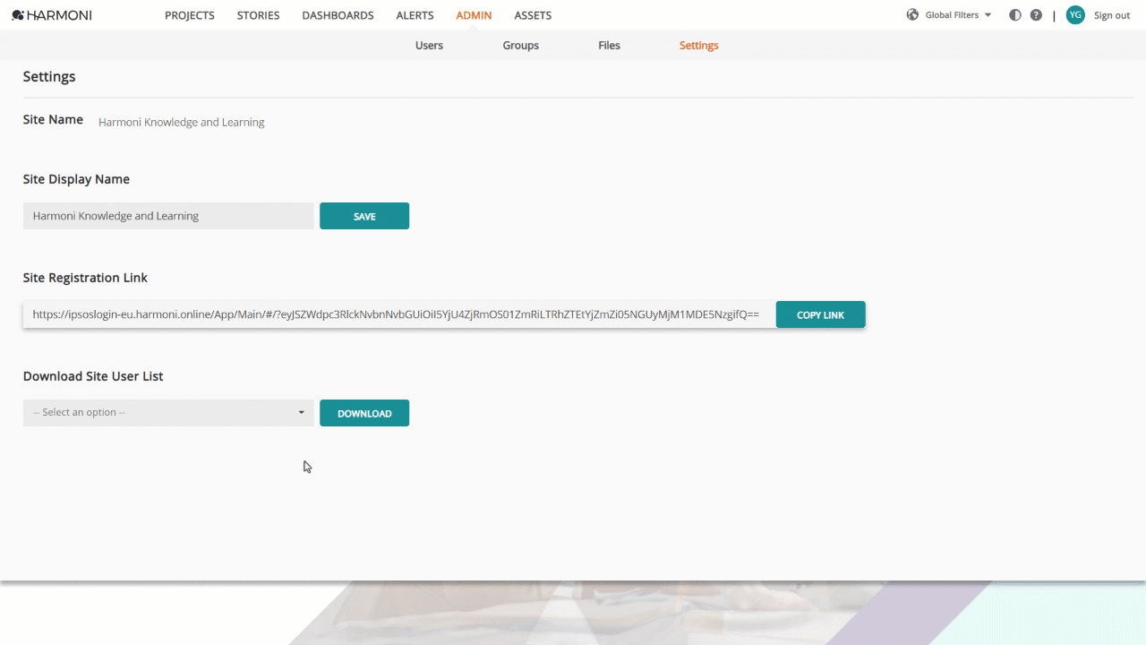
Task: Open the YG user avatar
Action: coord(1075,15)
